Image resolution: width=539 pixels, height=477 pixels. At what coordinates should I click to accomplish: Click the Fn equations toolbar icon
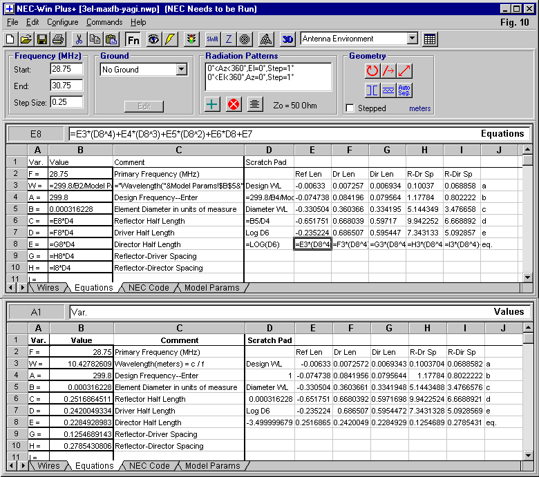click(133, 39)
